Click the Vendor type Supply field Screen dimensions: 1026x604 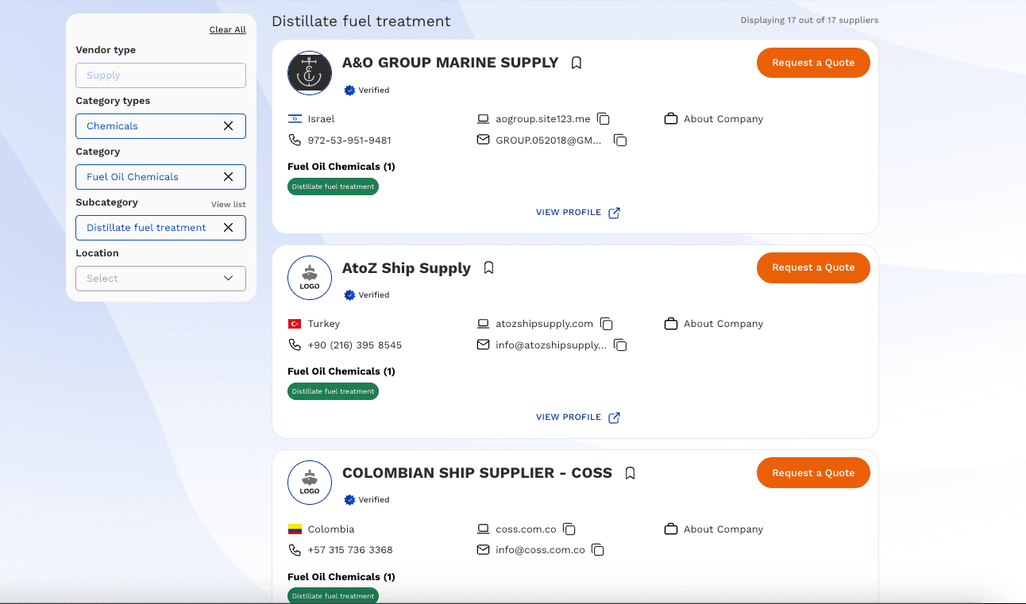(x=160, y=75)
